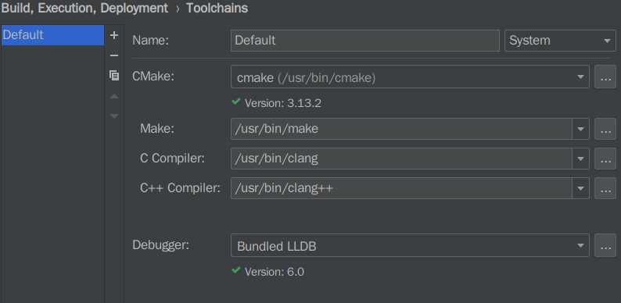621x303 pixels.
Task: Add a new toolchain with plus icon
Action: (114, 35)
